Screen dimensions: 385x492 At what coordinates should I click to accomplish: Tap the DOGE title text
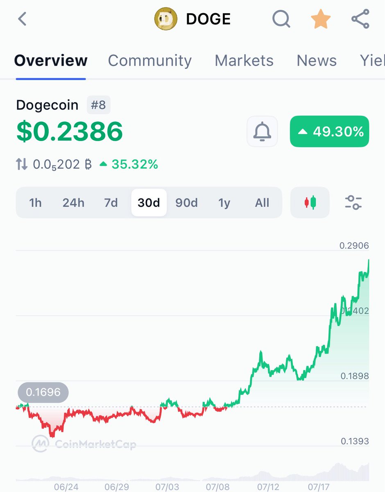pyautogui.click(x=208, y=19)
